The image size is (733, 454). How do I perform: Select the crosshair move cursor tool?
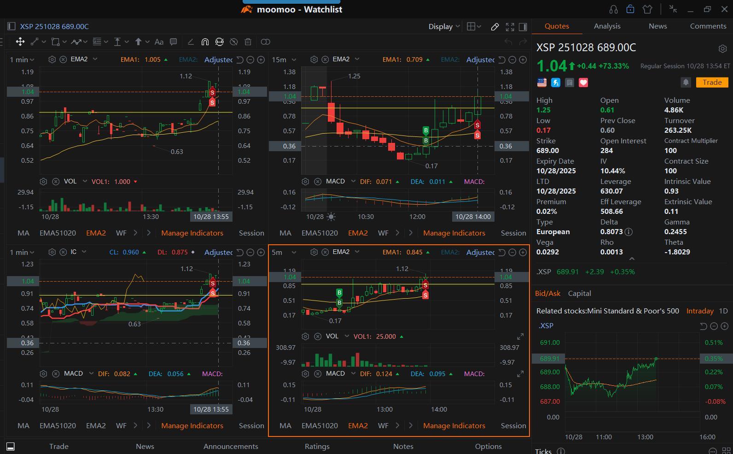(x=20, y=42)
